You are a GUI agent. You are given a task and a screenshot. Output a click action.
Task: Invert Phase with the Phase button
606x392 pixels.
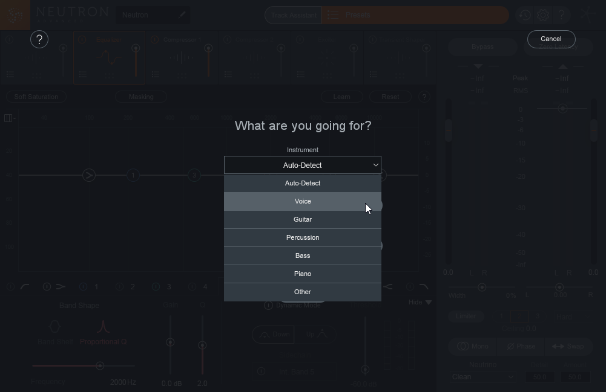tap(521, 346)
